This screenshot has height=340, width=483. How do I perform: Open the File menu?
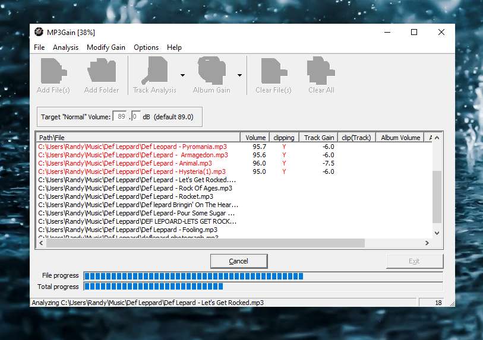pos(39,47)
